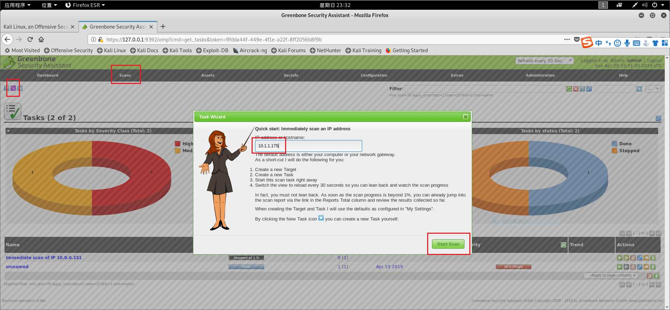The image size is (670, 310).
Task: Export the unnamed task with download icon
Action: (x=653, y=267)
